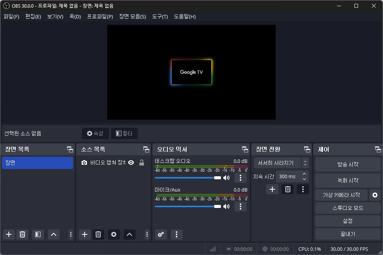
Task: Open the 프로파일(P) menu
Action: tap(100, 16)
